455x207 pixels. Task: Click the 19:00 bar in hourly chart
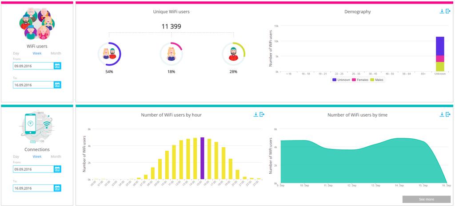point(231,169)
